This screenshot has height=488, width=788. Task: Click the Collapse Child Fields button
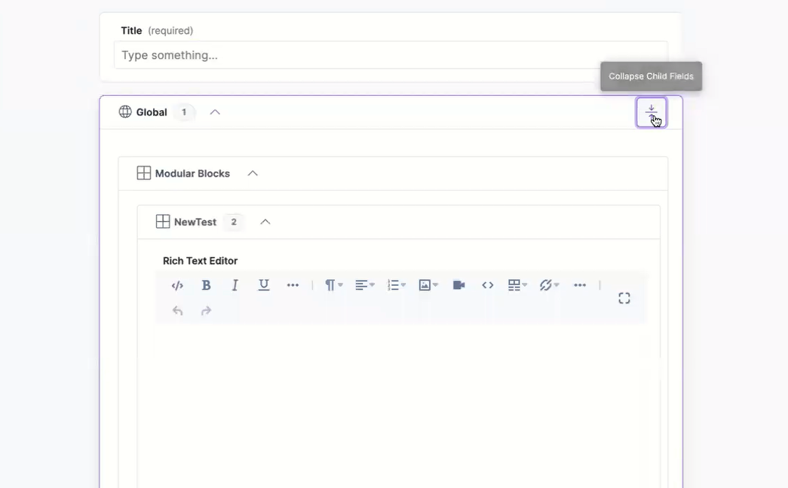pos(652,112)
